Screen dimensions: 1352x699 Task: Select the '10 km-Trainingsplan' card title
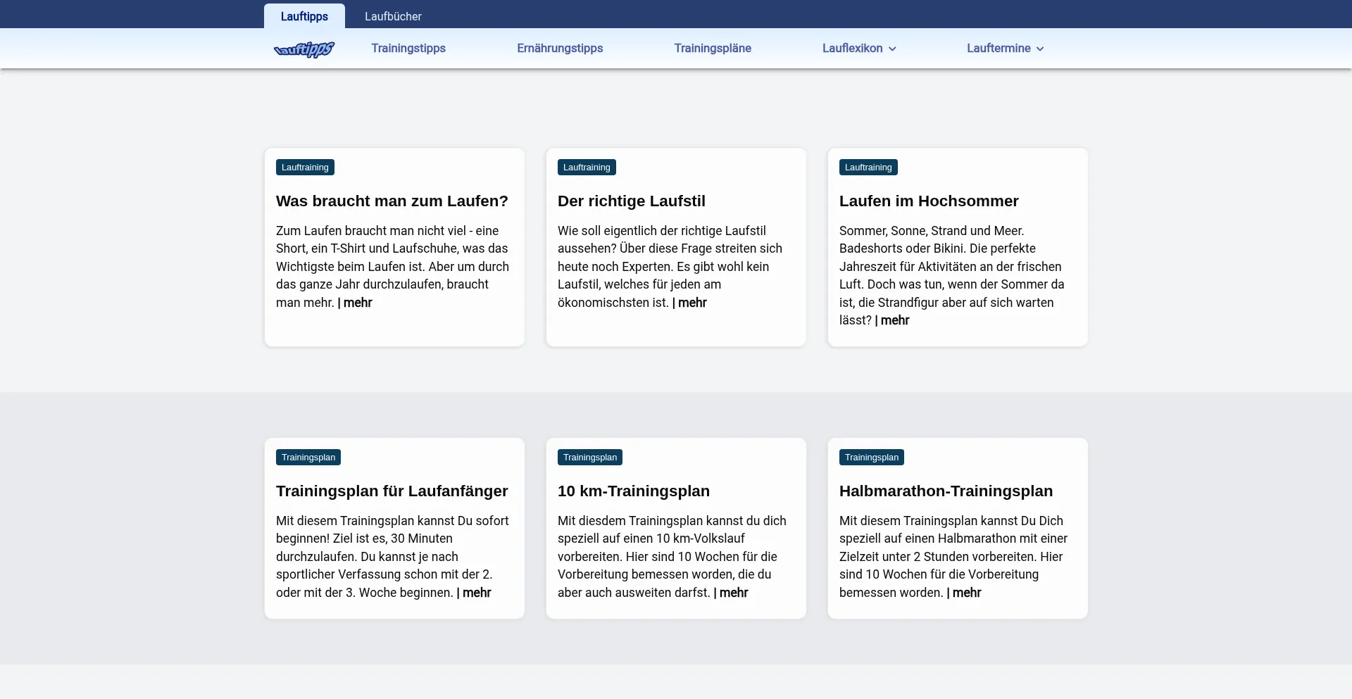tap(633, 491)
